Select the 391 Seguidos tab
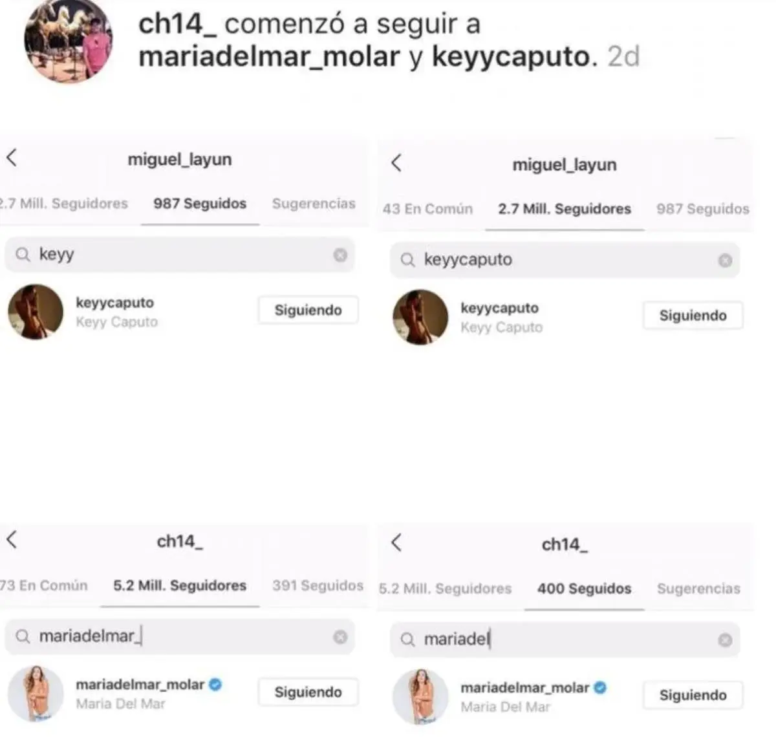This screenshot has height=739, width=776. point(318,585)
